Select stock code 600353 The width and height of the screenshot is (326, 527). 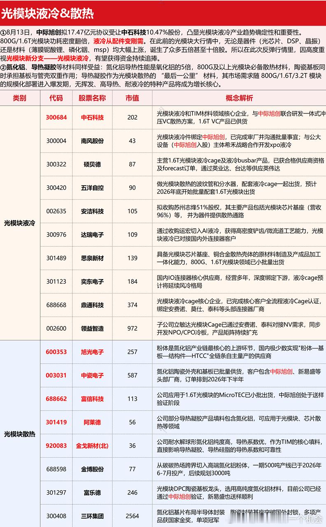pyautogui.click(x=56, y=352)
